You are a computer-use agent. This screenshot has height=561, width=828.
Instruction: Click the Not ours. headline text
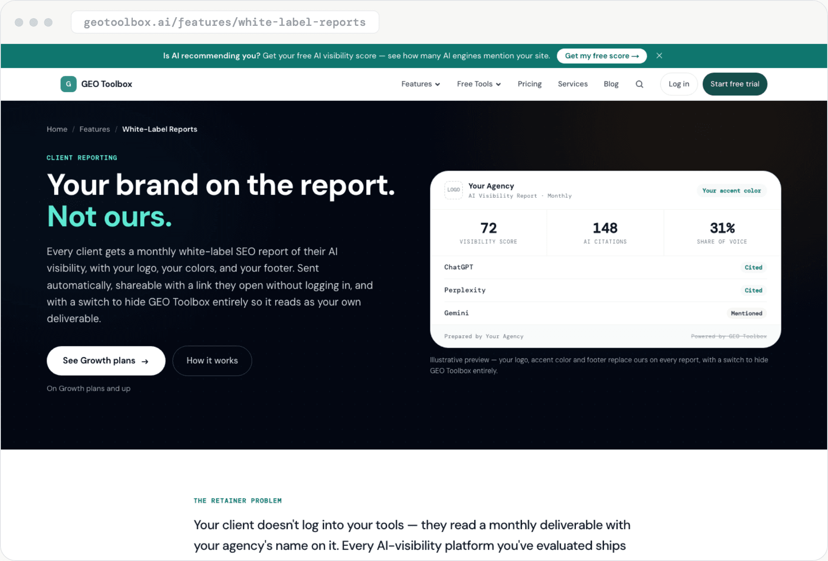(x=110, y=216)
